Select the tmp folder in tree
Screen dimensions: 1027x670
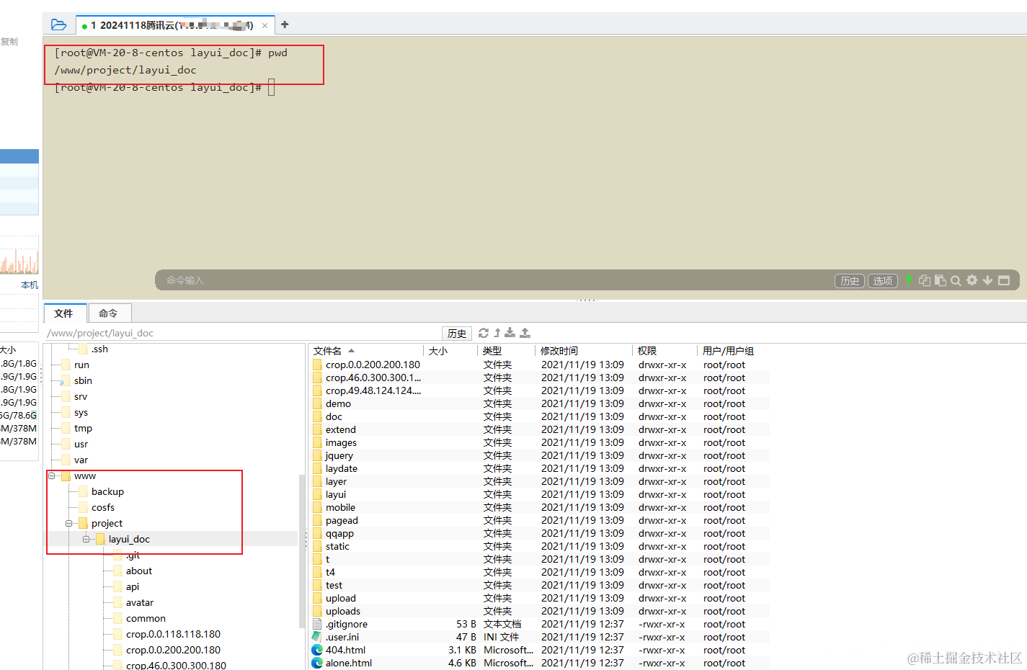point(83,428)
